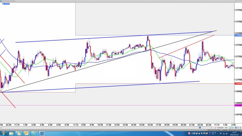Click the first blue crosshair icon in chart toolbar
The width and height of the screenshot is (242, 136).
[238, 128]
